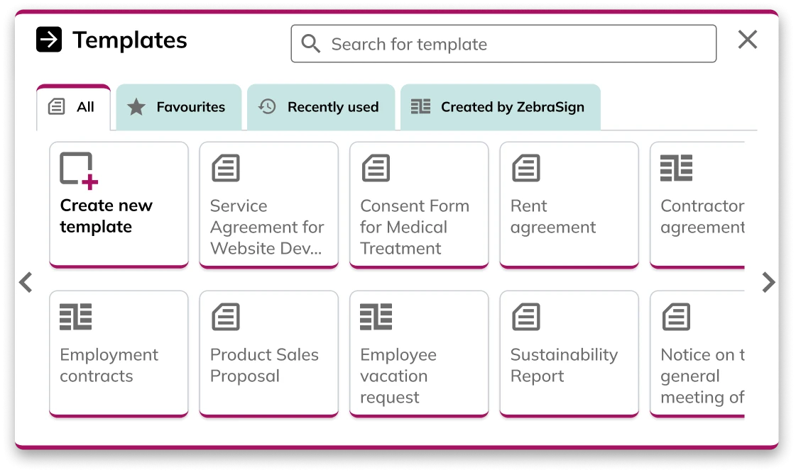Click the clock icon on Recently used tab
This screenshot has width=796, height=472.
(x=268, y=106)
